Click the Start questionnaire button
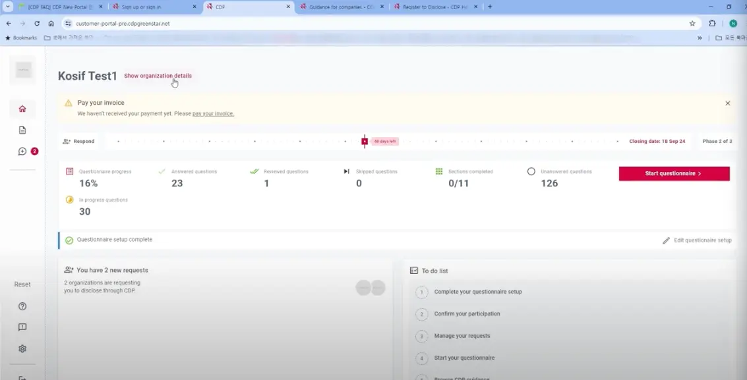Image resolution: width=747 pixels, height=380 pixels. tap(674, 173)
